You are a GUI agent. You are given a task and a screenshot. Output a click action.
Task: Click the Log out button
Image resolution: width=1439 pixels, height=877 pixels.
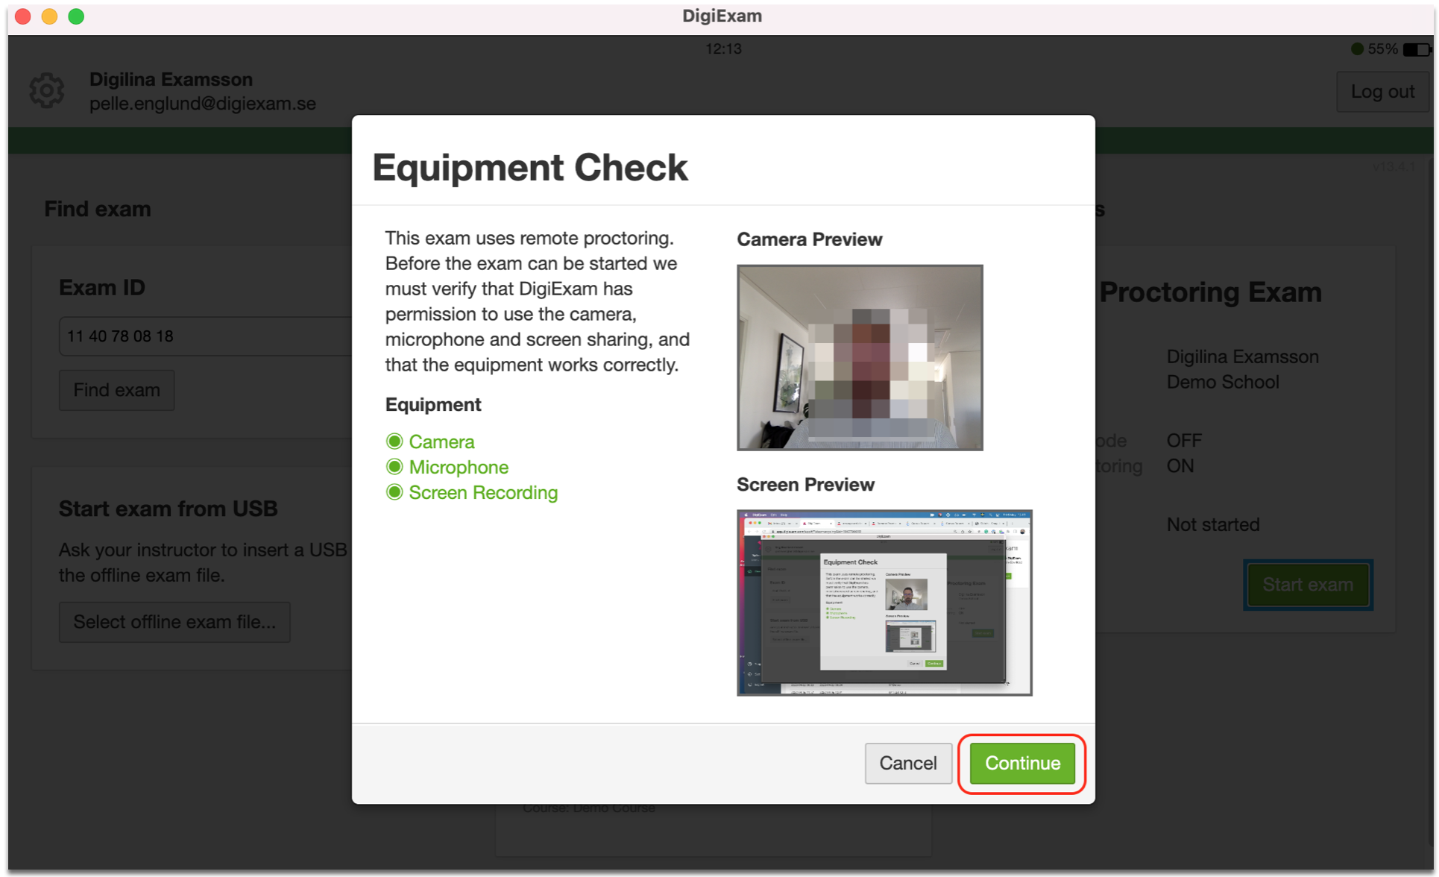[1382, 91]
